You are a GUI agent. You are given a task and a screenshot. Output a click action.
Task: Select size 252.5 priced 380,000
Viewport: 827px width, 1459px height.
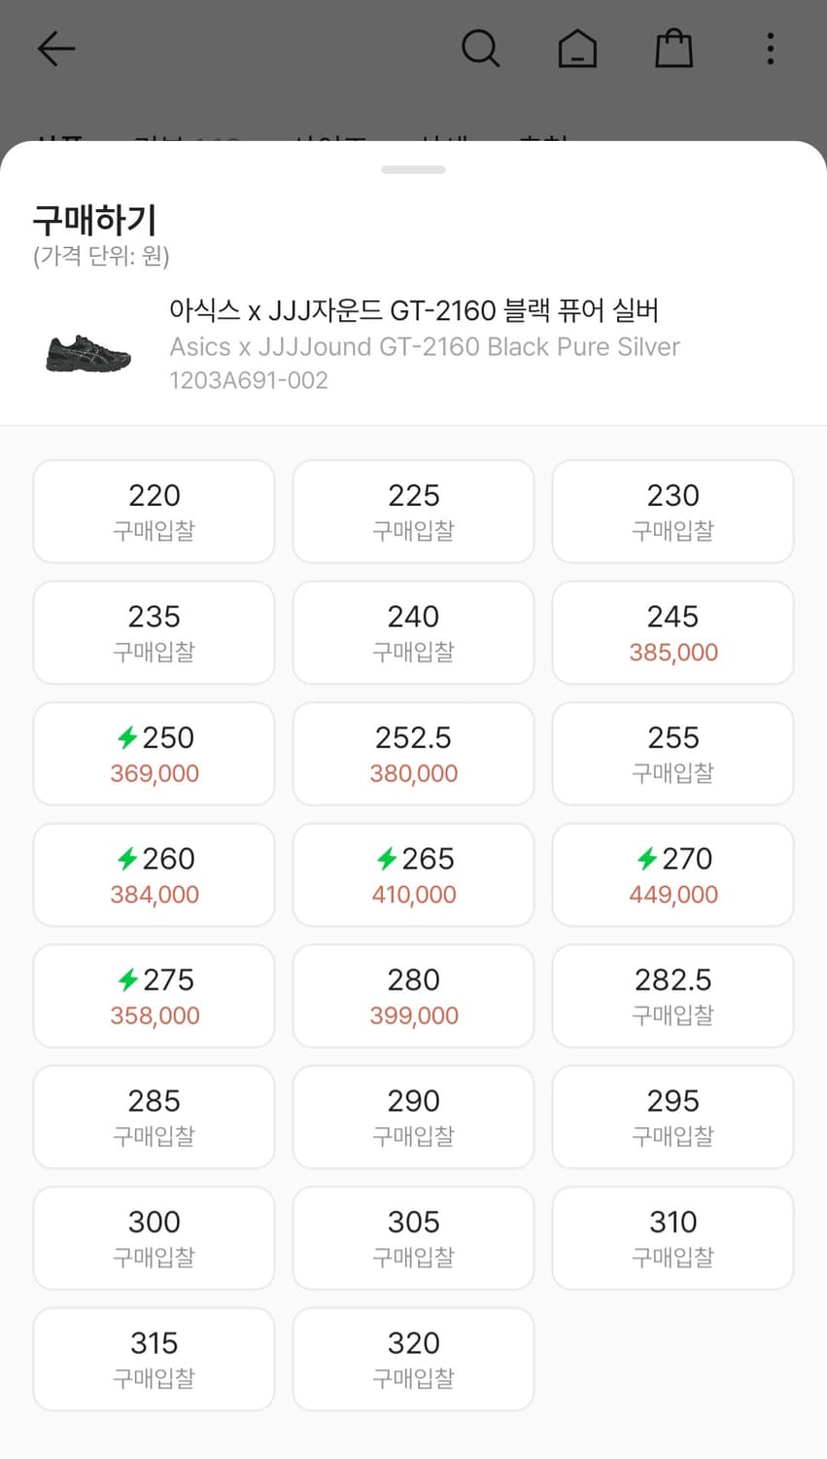tap(414, 754)
